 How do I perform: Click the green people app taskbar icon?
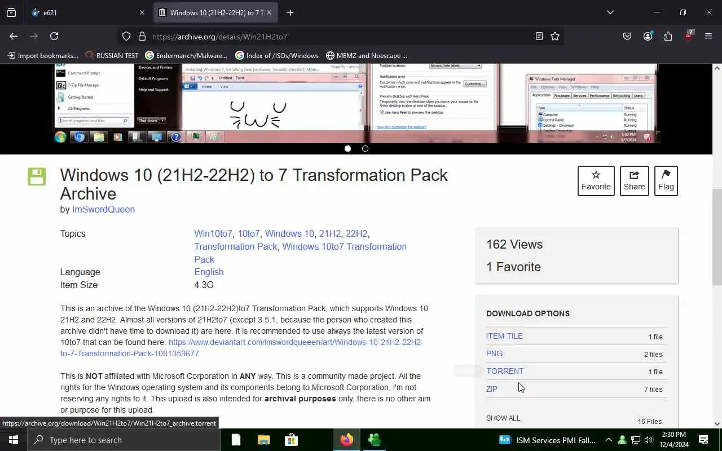(374, 440)
